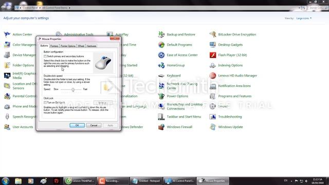Open the Location and Other Sensors icon
The image size is (329, 185).
point(7,86)
